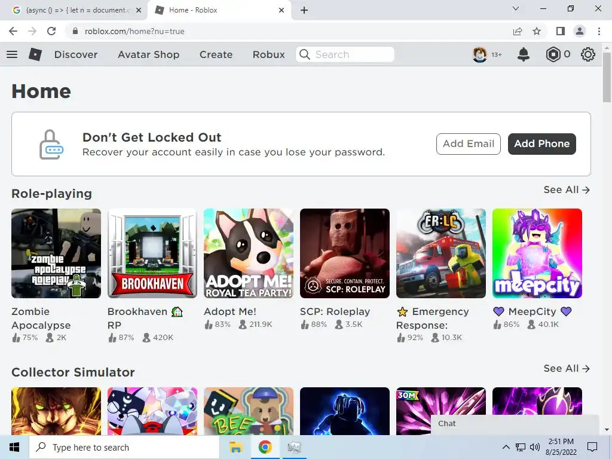Click the Roblox logo icon
612x459 pixels.
point(35,54)
